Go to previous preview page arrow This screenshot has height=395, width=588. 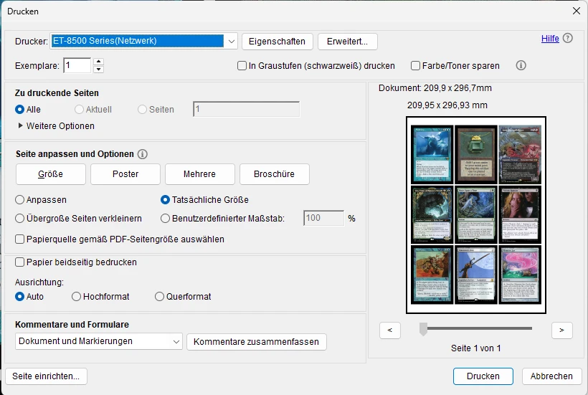click(390, 330)
